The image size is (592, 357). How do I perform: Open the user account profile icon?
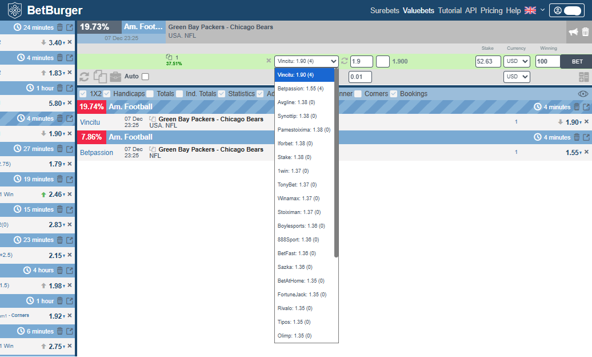(558, 11)
